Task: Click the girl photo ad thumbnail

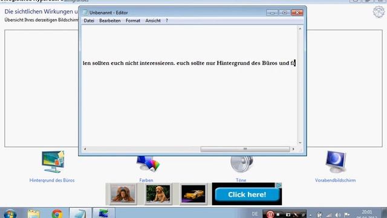Action: tap(123, 194)
